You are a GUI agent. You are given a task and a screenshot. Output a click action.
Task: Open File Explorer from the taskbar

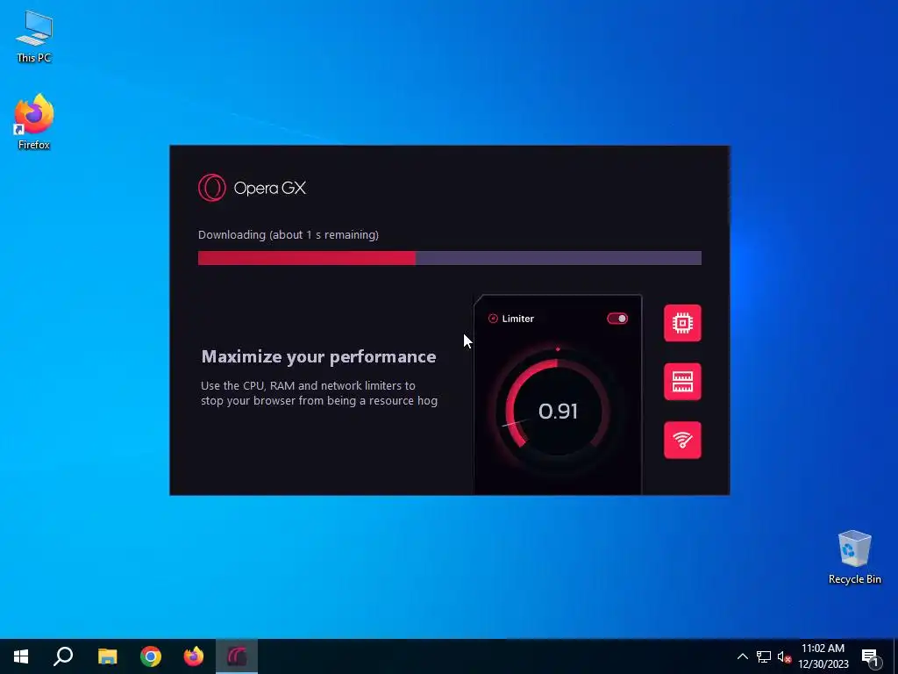pos(107,656)
